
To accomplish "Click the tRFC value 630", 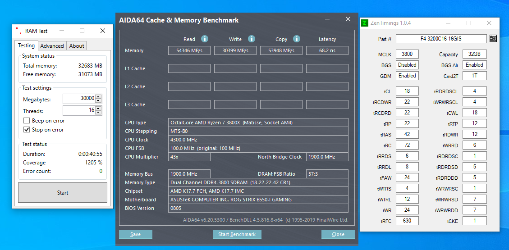I will coord(407,221).
